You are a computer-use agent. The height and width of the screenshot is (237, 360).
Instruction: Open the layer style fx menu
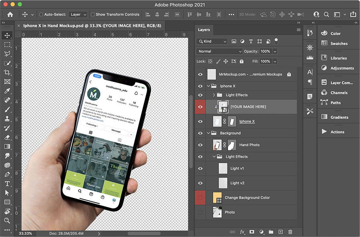(242, 232)
